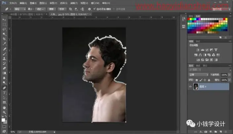This screenshot has width=233, height=134.
Task: Select the Move tool
Action: (x=4, y=20)
